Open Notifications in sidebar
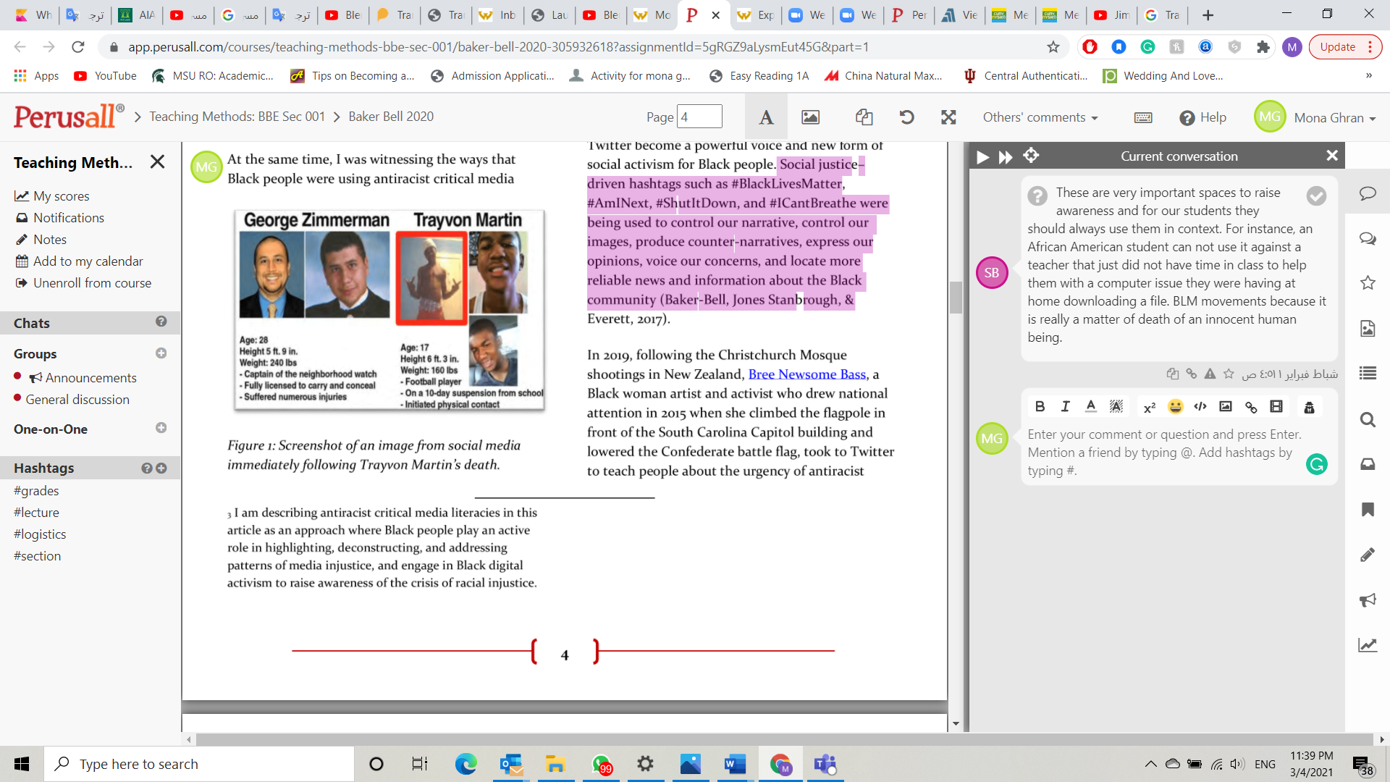This screenshot has height=782, width=1390. (59, 218)
